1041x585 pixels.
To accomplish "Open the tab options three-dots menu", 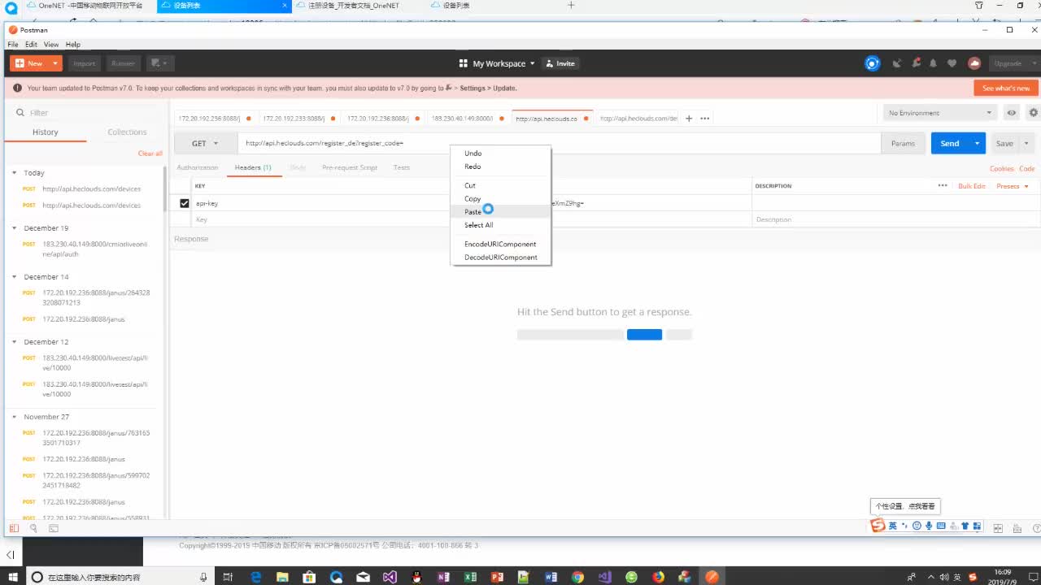I will pos(705,119).
